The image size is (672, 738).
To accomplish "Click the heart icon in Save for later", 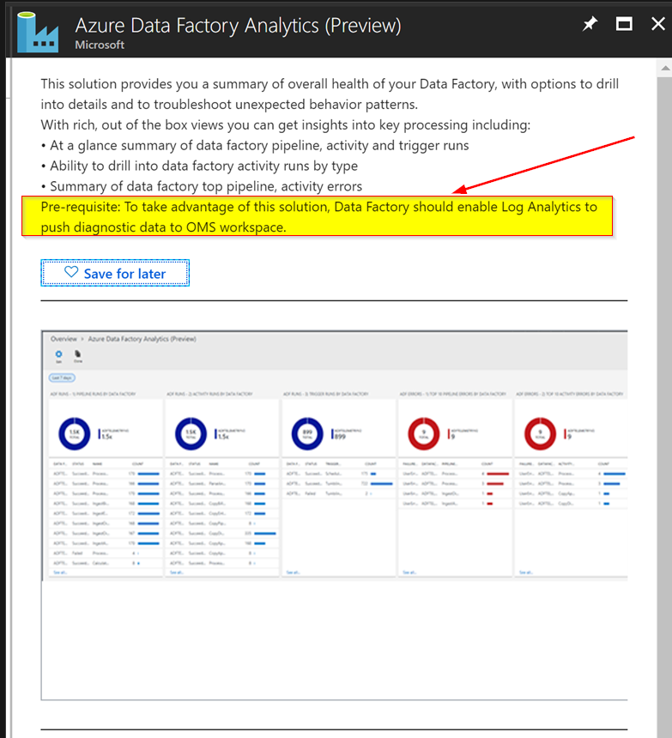I will [71, 272].
